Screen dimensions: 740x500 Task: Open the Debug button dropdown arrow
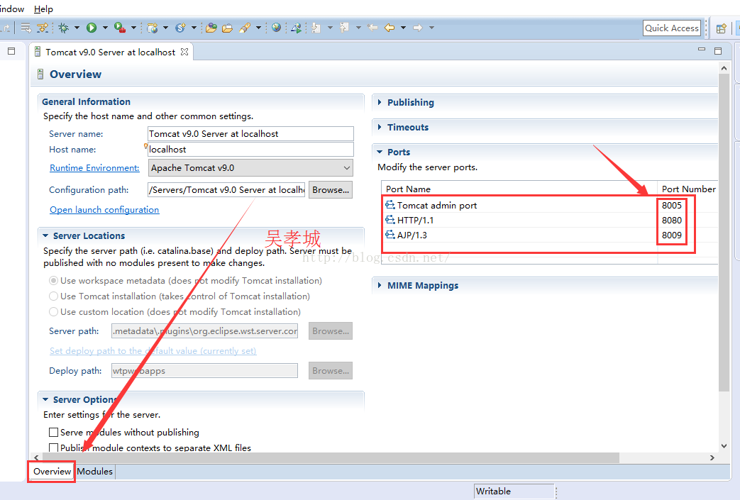click(77, 28)
